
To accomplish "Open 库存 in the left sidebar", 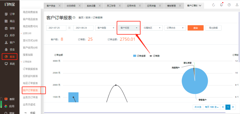I will pyautogui.click(x=10, y=35).
